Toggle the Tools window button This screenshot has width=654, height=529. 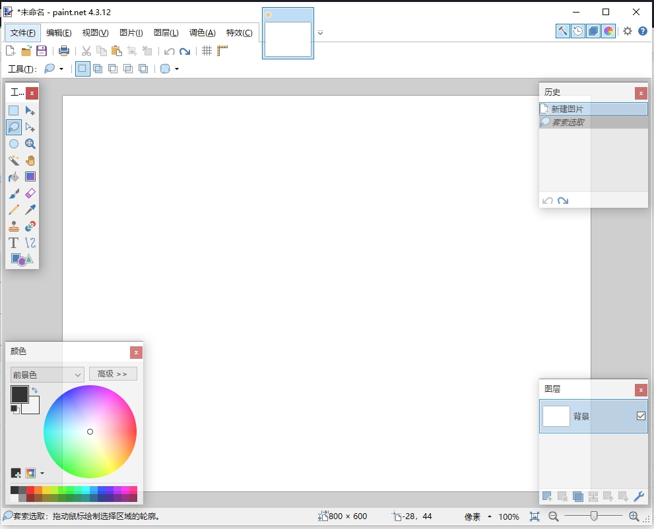click(x=563, y=31)
